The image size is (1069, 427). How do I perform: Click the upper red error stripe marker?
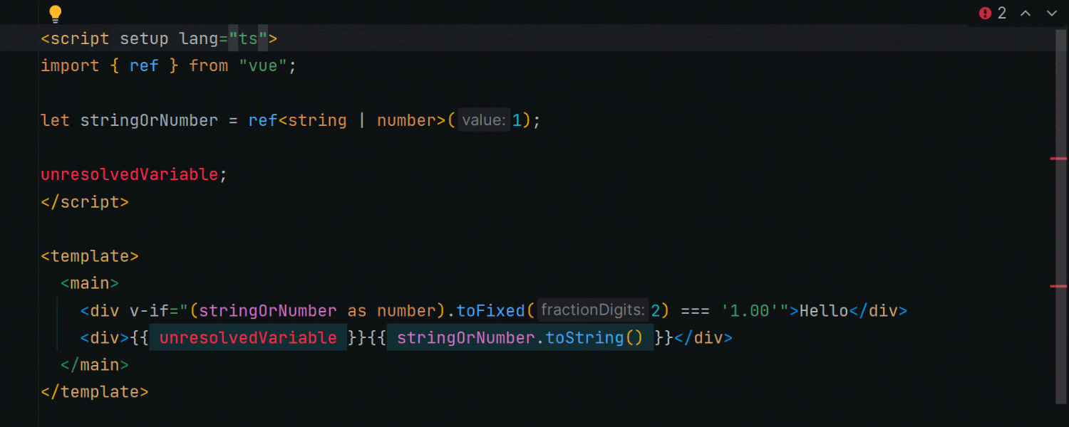1059,158
